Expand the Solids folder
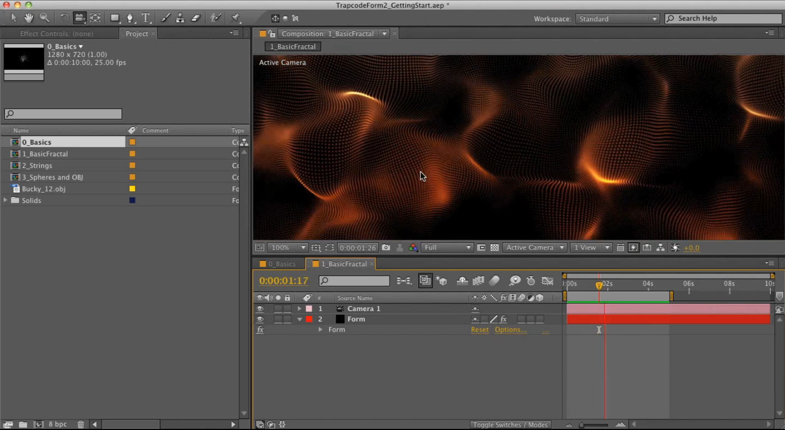The height and width of the screenshot is (430, 785). 5,200
